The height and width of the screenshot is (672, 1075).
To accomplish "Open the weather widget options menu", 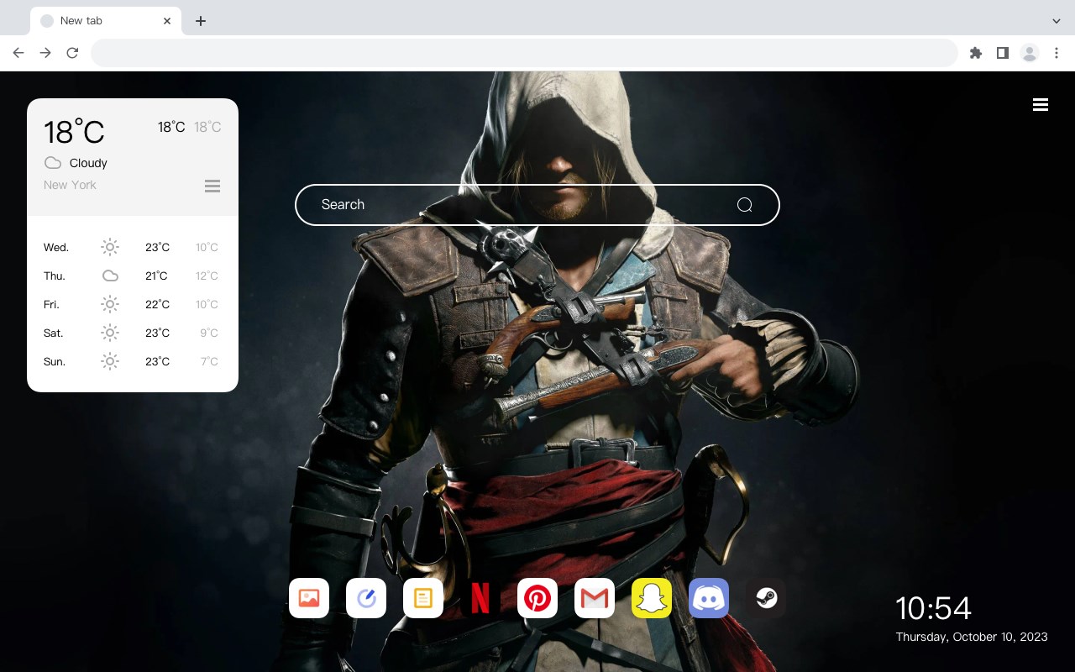I will (x=212, y=186).
